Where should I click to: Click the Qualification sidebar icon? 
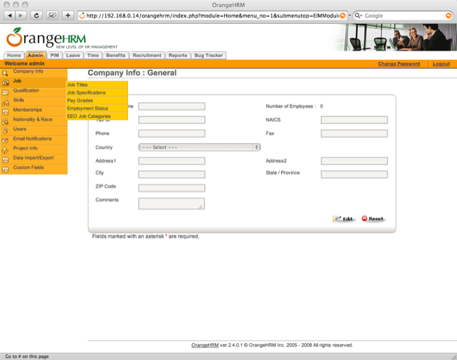(5, 93)
